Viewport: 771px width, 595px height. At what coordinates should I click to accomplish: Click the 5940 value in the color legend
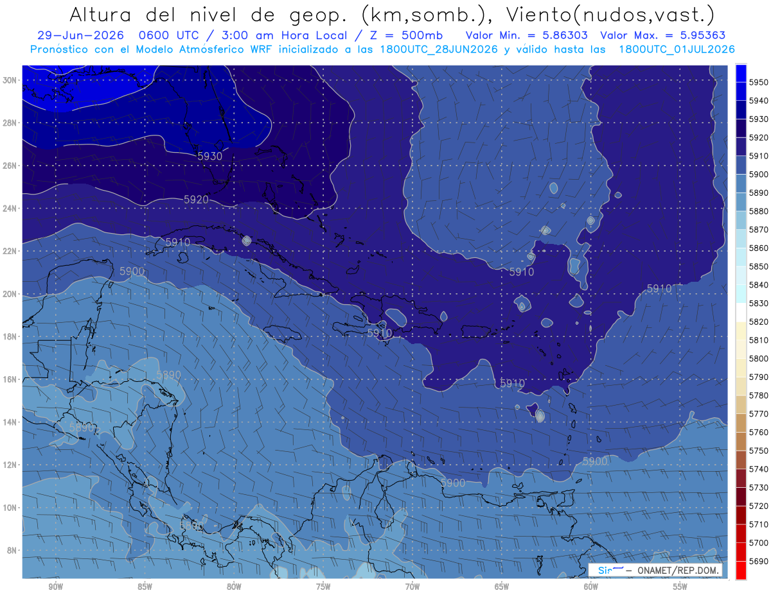pyautogui.click(x=759, y=101)
